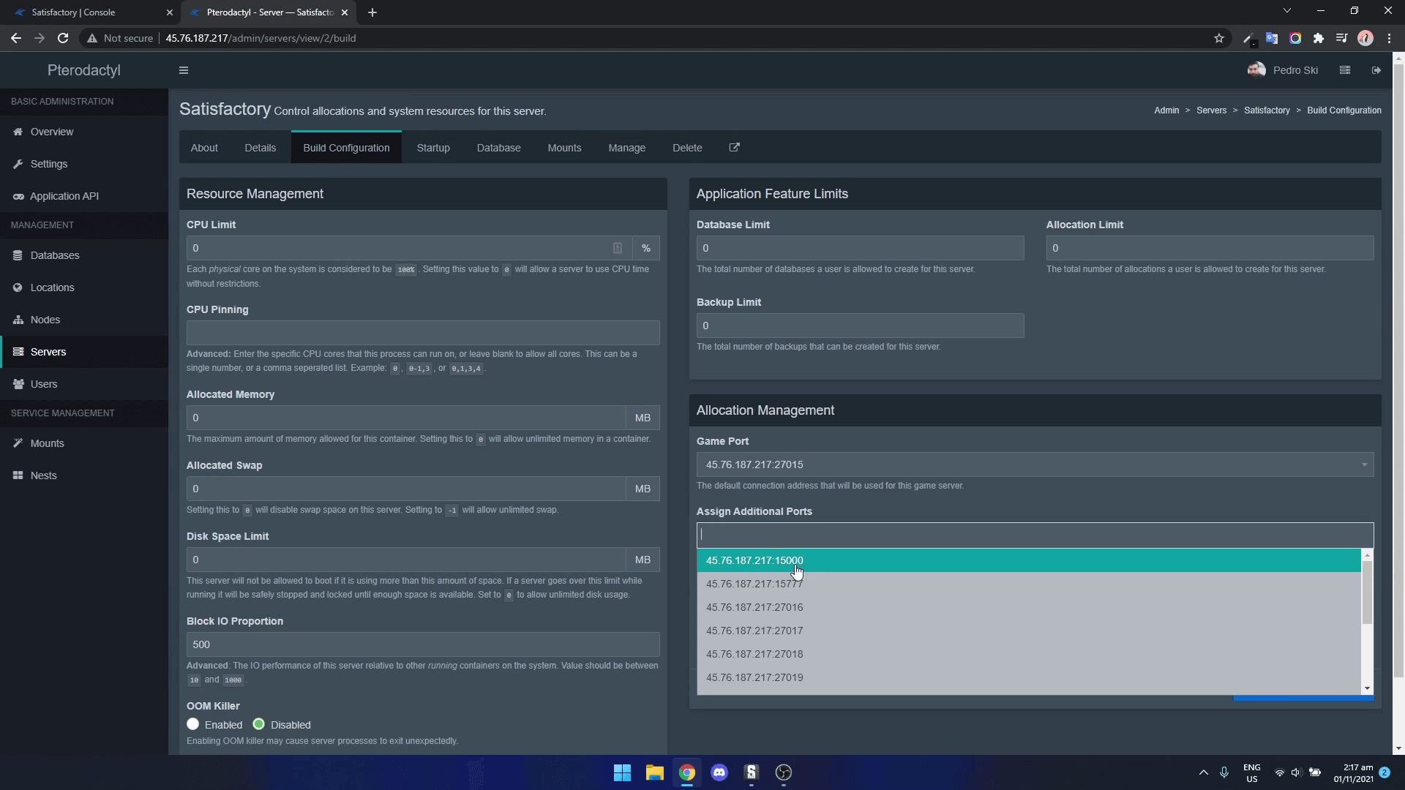Click the Nodes sitemap icon
The width and height of the screenshot is (1405, 790).
pos(18,320)
